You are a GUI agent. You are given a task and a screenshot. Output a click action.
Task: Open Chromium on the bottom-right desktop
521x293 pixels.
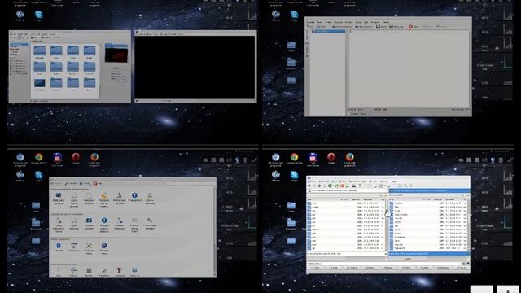[x=275, y=157]
